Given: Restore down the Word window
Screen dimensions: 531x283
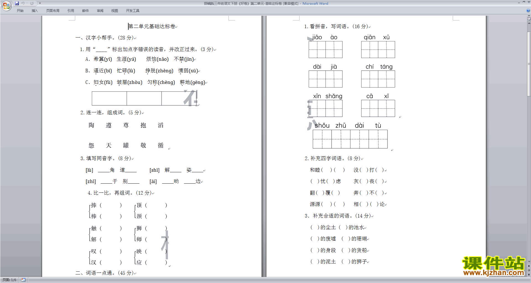Looking at the screenshot, I should tap(524, 2).
